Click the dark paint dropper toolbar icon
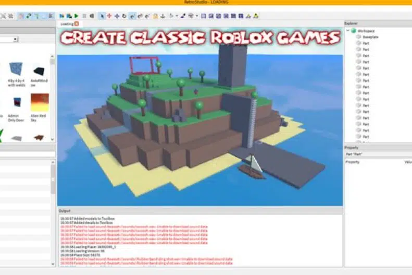 tap(183, 16)
